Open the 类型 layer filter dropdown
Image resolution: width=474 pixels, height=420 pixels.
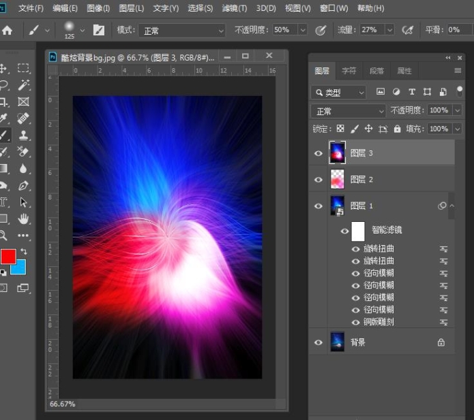[x=338, y=92]
